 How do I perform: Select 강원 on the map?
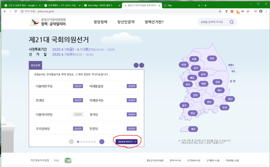212,58
